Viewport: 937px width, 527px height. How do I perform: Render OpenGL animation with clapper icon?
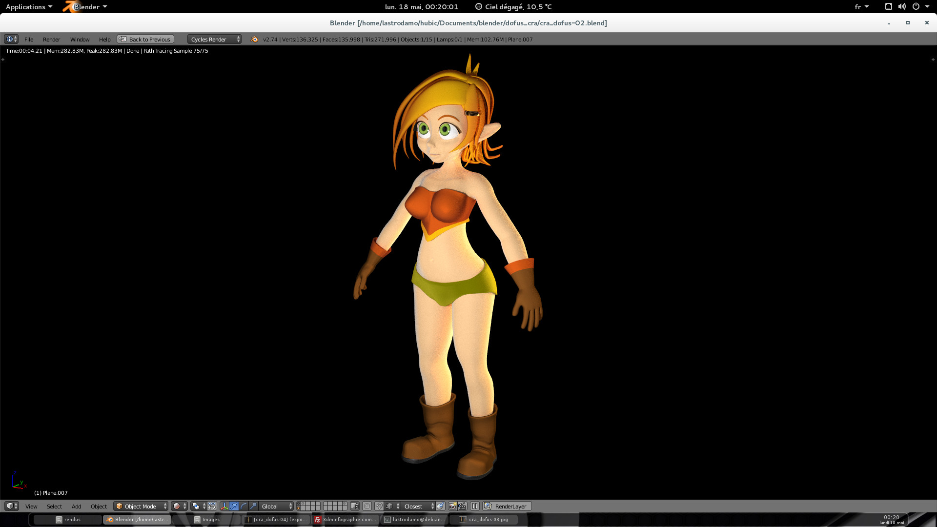[462, 506]
